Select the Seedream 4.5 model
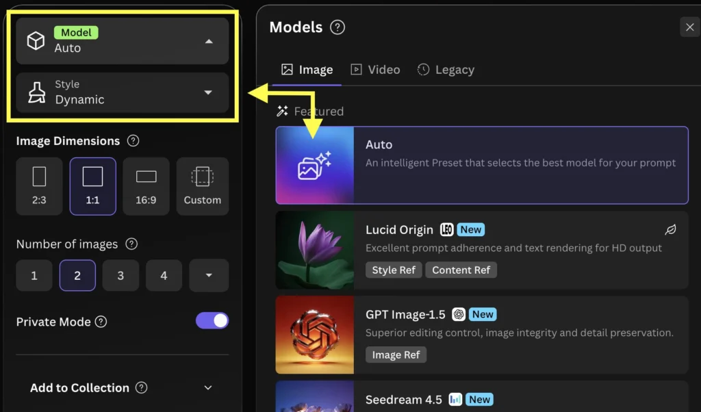This screenshot has width=701, height=412. [479, 399]
